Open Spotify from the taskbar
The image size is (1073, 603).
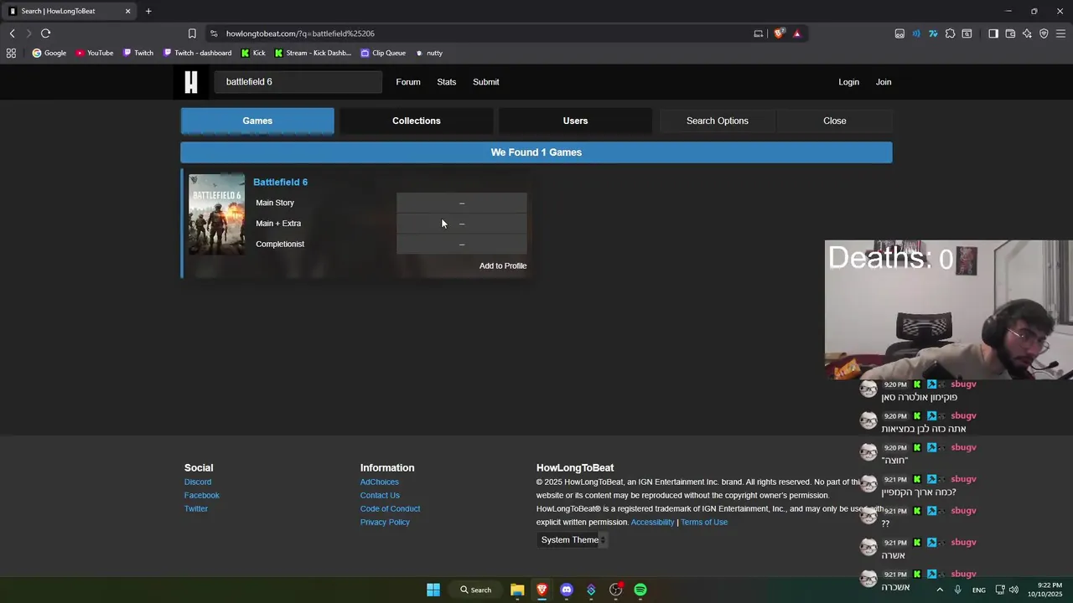click(x=640, y=590)
